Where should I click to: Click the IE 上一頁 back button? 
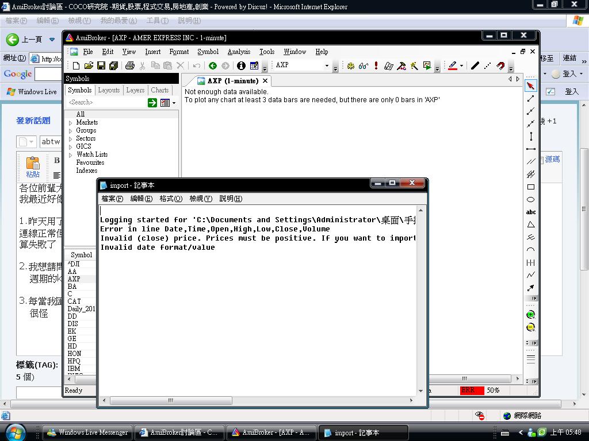coord(24,40)
